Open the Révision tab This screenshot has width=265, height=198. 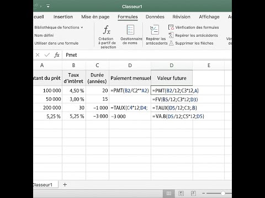181,17
